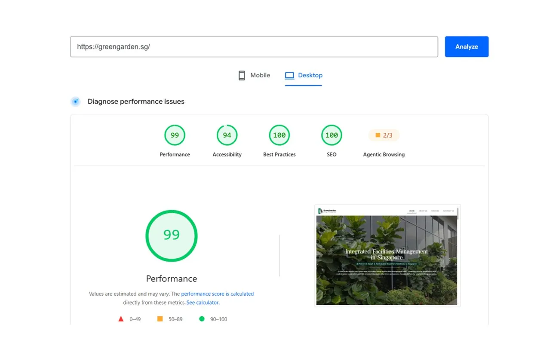Open the Agentic Browsing 2/3 badge

[x=384, y=135]
